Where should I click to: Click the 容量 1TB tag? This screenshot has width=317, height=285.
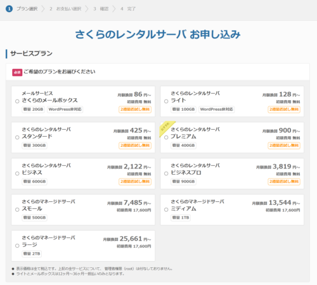(x=181, y=218)
